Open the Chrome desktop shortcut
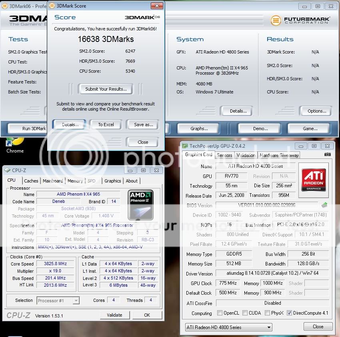Image resolution: width=340 pixels, height=337 pixels. tap(15, 145)
